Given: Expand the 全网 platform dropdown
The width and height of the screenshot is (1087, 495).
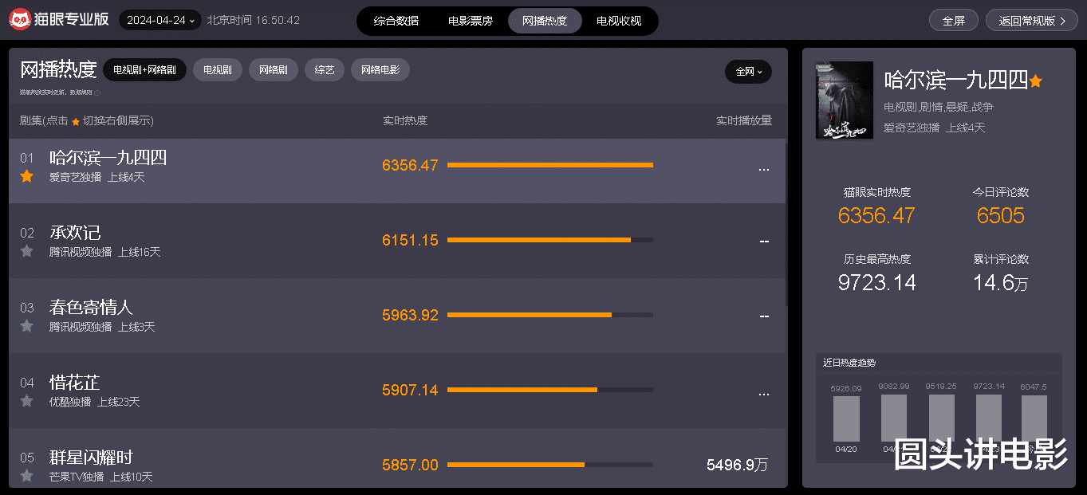Looking at the screenshot, I should click(748, 71).
